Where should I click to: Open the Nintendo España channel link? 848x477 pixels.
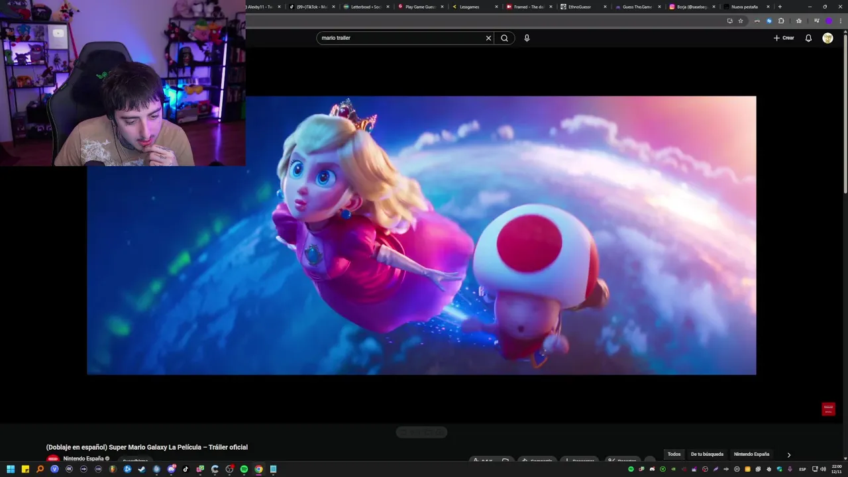[83, 458]
